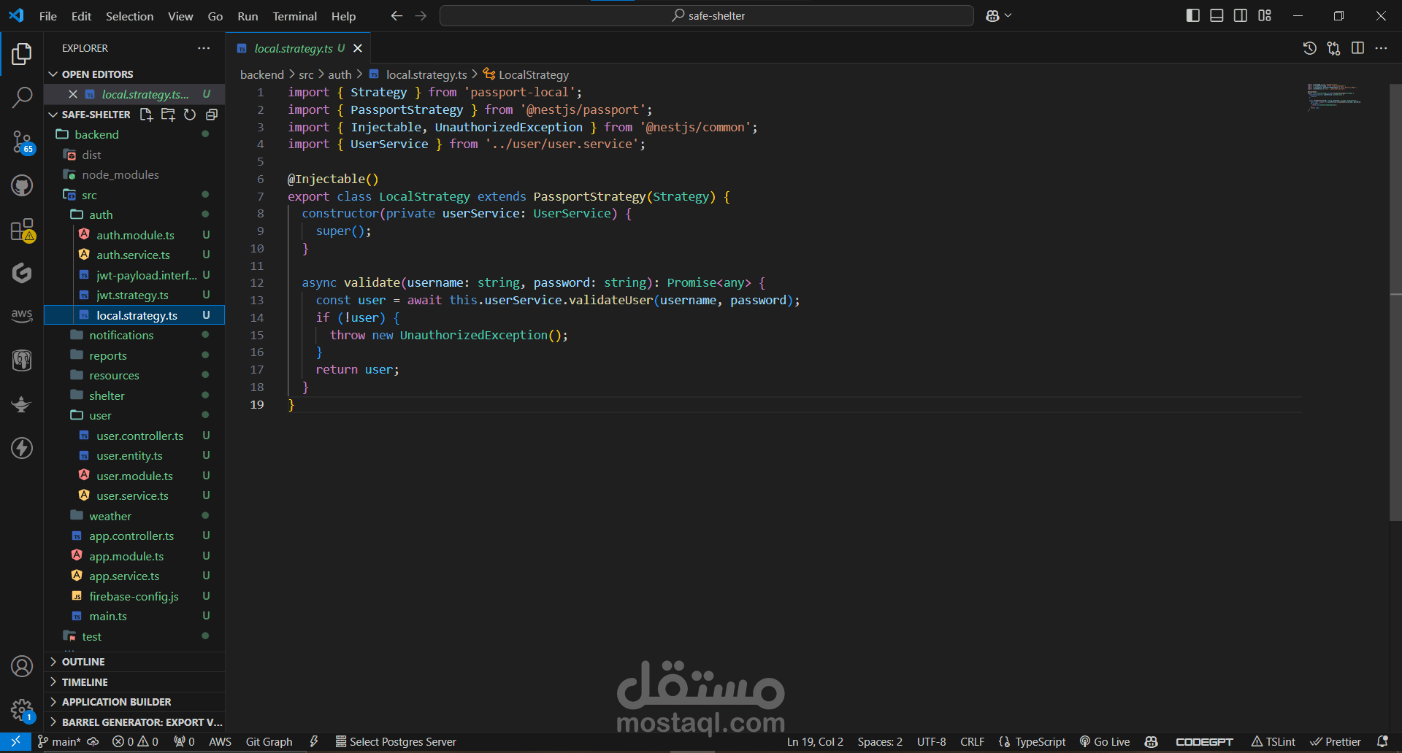The width and height of the screenshot is (1402, 753).
Task: Open Explorer views and more actions menu
Action: pyautogui.click(x=204, y=48)
